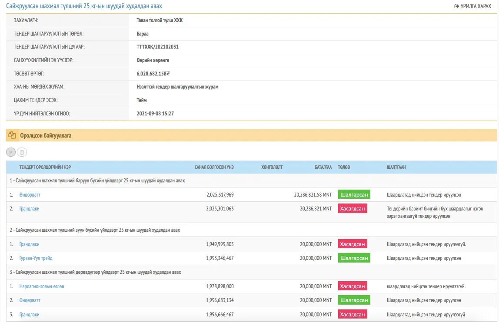This screenshot has width=499, height=322.
Task: Click lot 1 row title баруун бүсийн үйлдвэрт
Action: pyautogui.click(x=97, y=181)
